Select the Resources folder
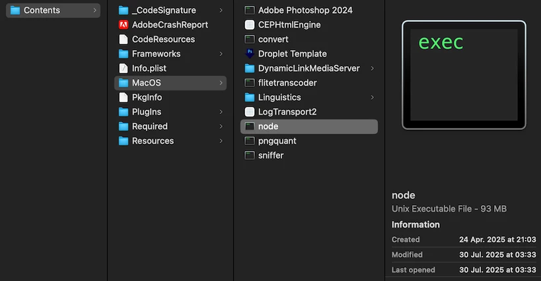 (x=152, y=141)
